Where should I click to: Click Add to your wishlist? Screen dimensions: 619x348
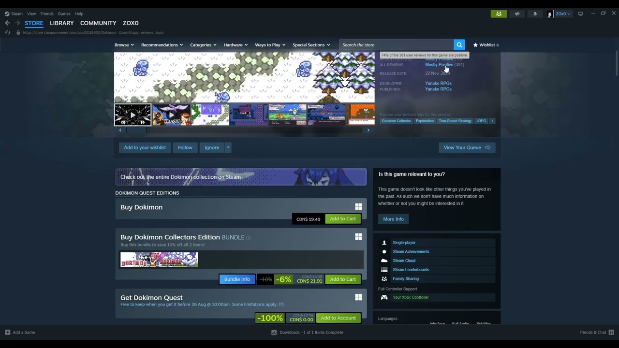tap(145, 147)
